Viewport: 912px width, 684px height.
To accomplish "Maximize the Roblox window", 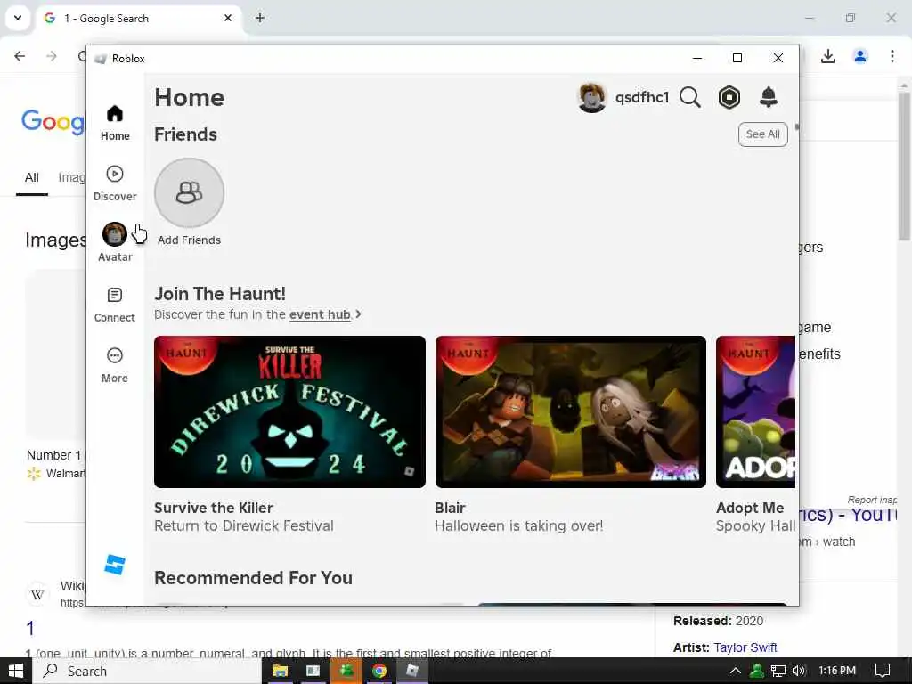I will coord(737,58).
